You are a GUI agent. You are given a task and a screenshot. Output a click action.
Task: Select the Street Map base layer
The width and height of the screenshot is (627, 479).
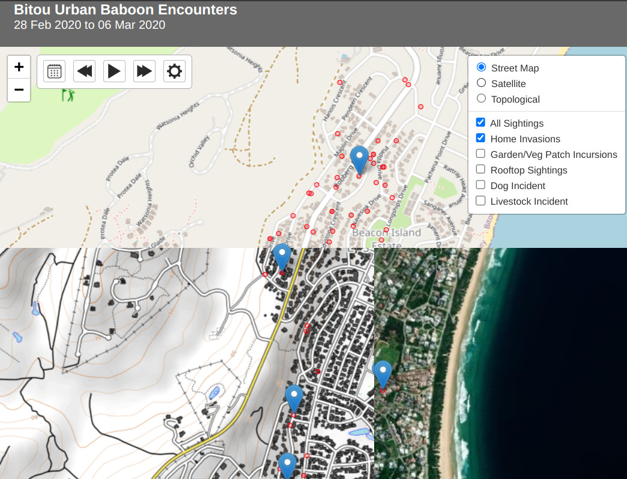(x=481, y=67)
